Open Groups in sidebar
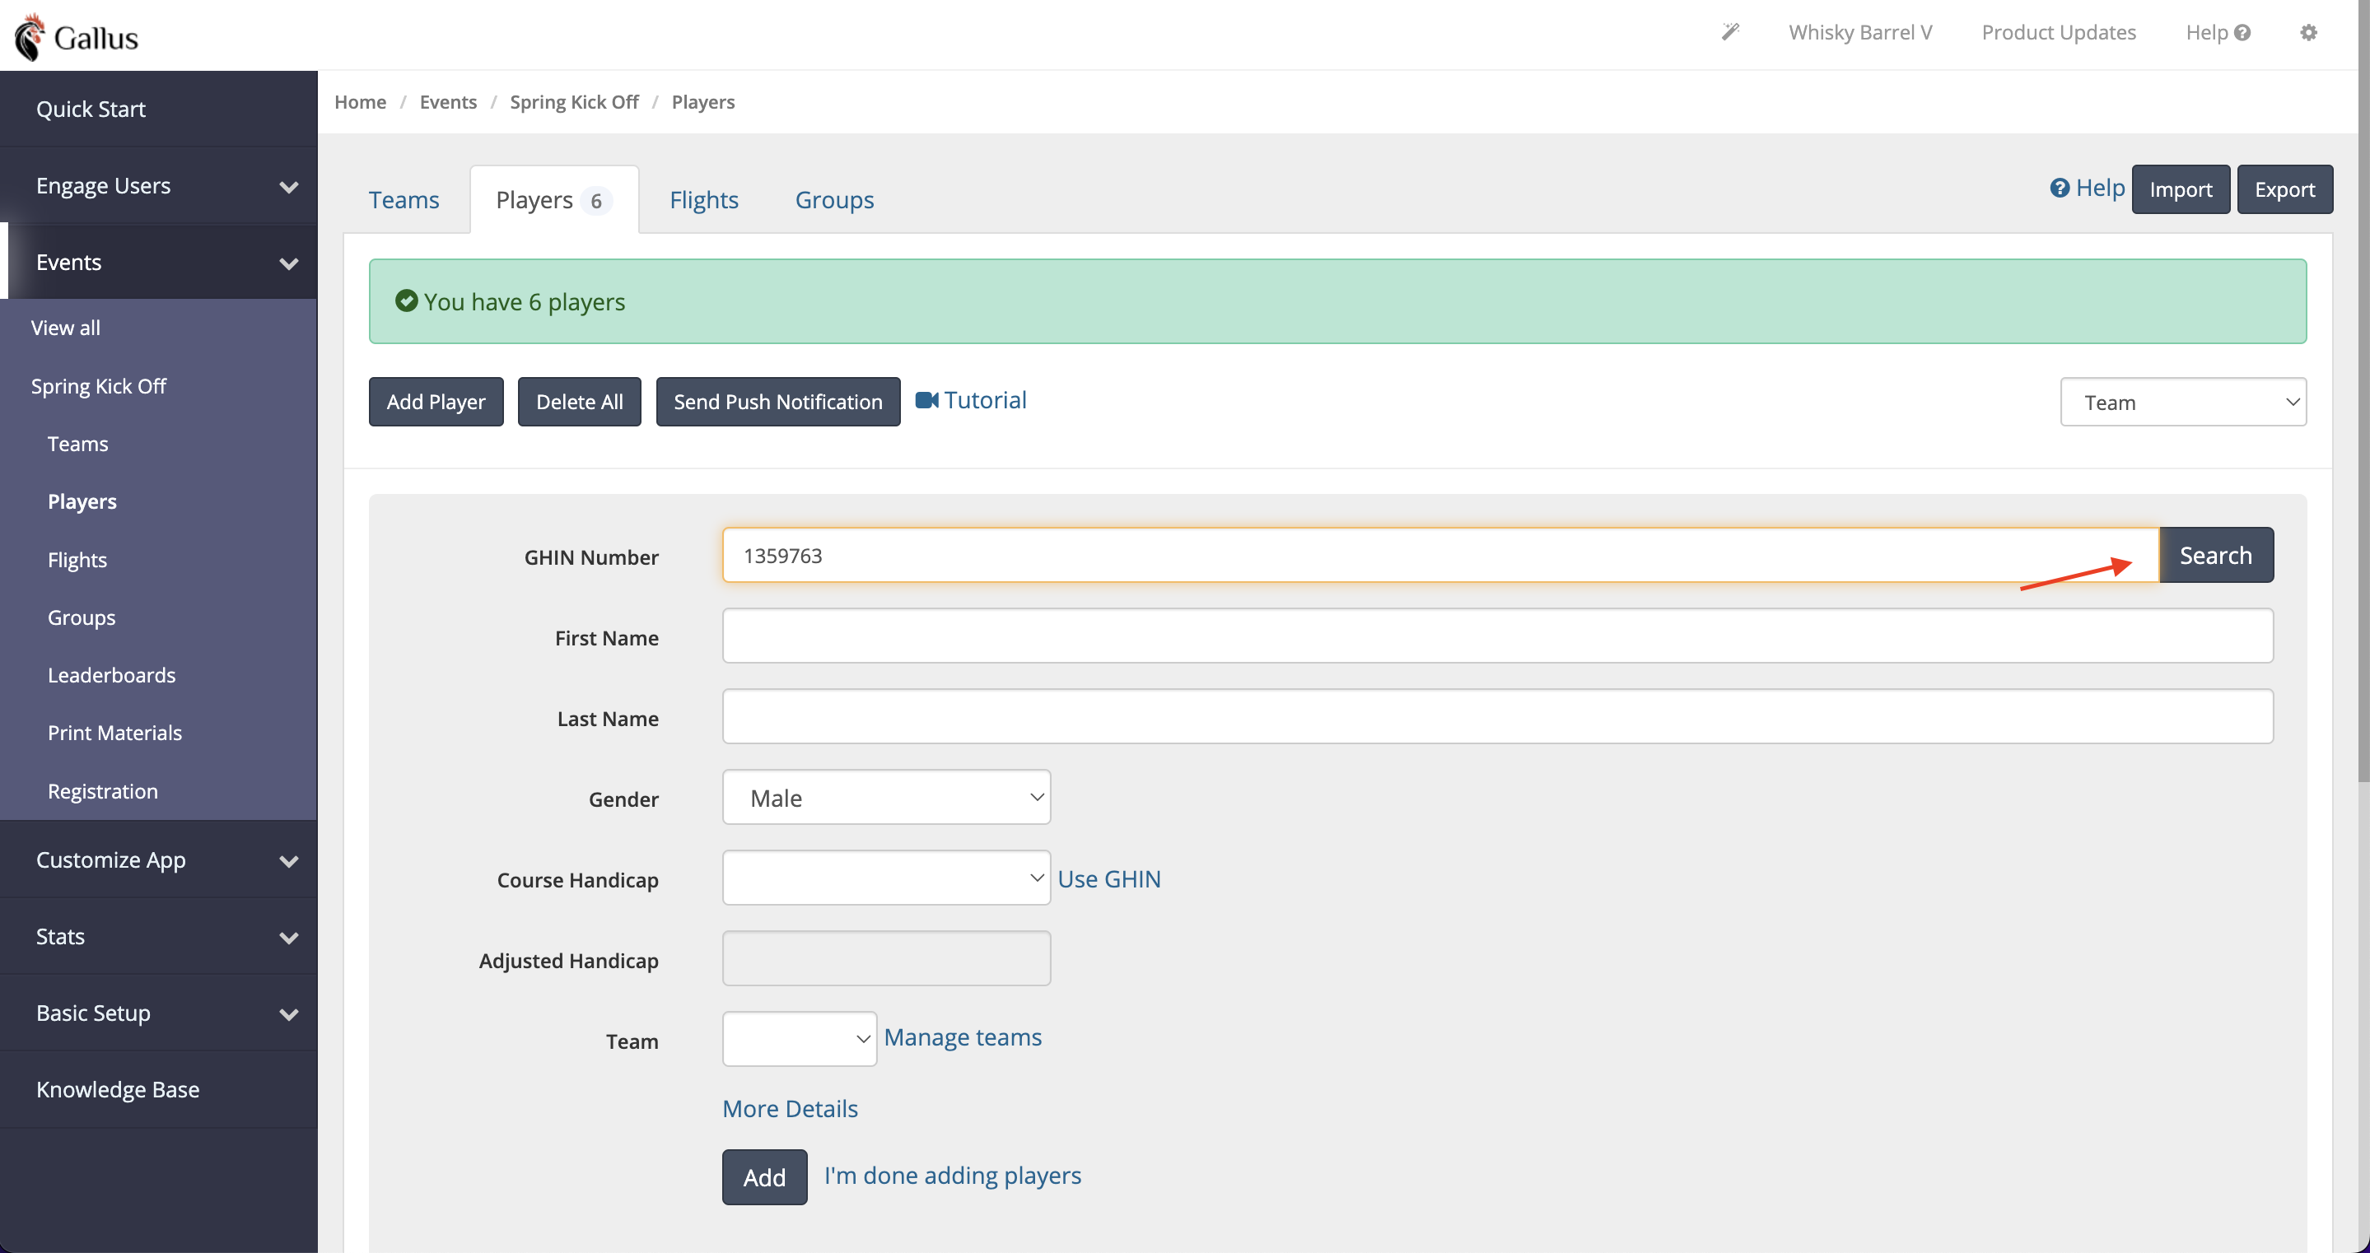Image resolution: width=2370 pixels, height=1253 pixels. coord(82,617)
